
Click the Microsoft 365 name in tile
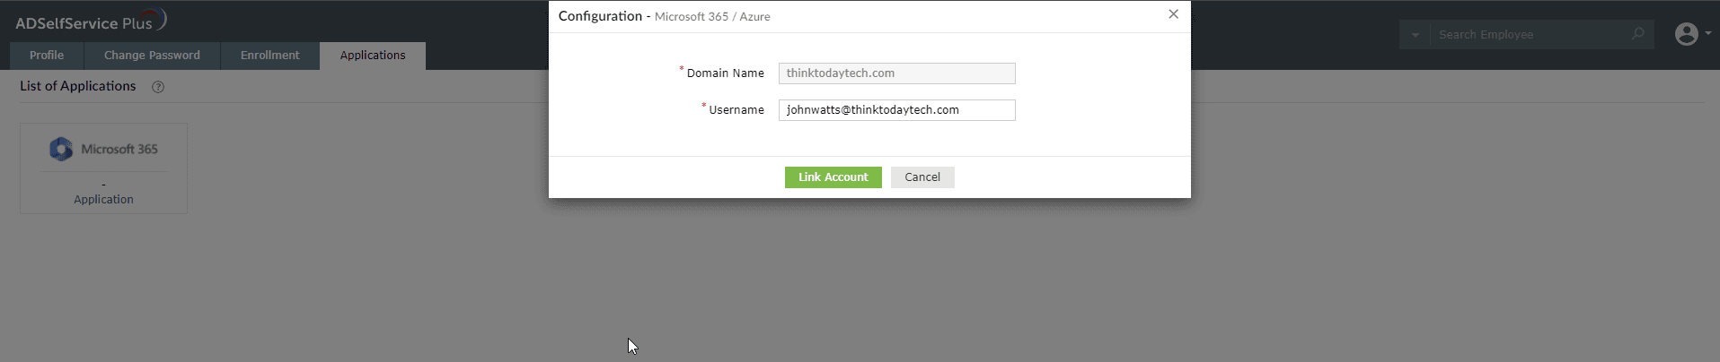119,150
